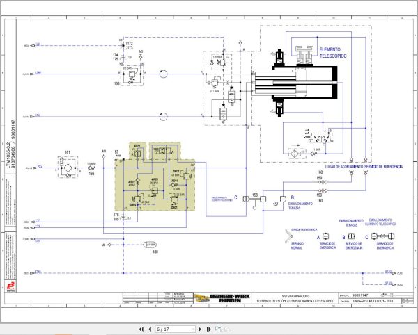418x335 pixels.
Task: Click the LUGAR DE ACOPLAMIENTO label
Action: [344, 167]
